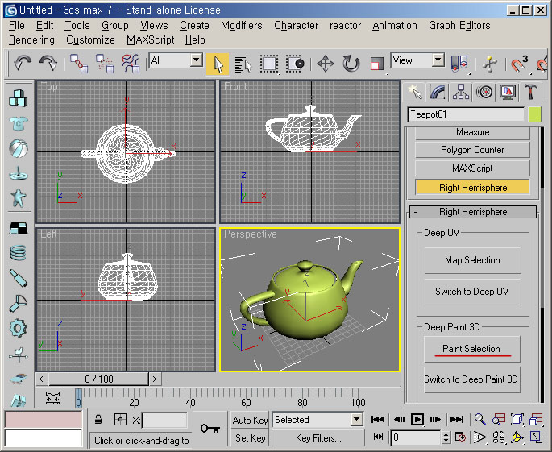Click the Set Keys large key button
Viewport: 552px width, 452px height.
(210, 429)
